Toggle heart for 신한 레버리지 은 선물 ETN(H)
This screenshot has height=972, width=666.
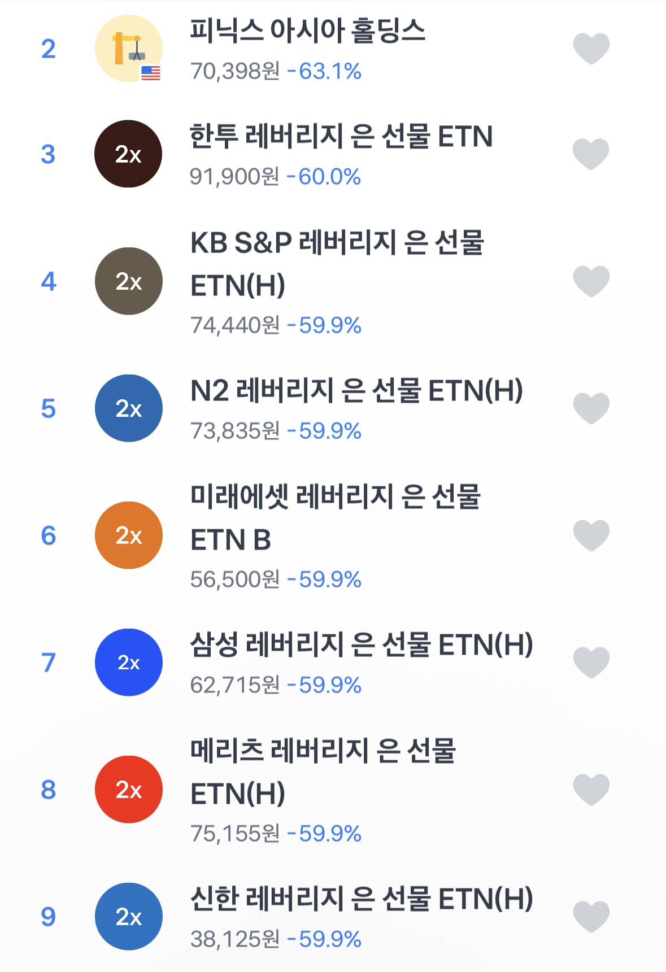click(591, 917)
